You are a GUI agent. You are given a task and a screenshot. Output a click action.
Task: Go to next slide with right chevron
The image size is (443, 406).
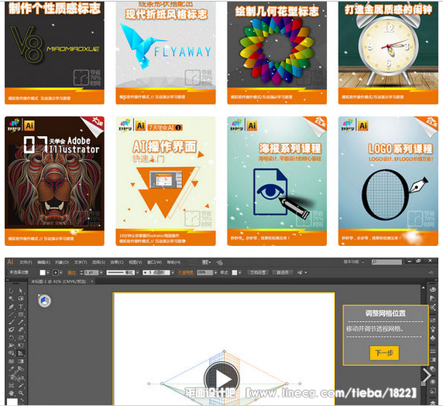coord(427,376)
